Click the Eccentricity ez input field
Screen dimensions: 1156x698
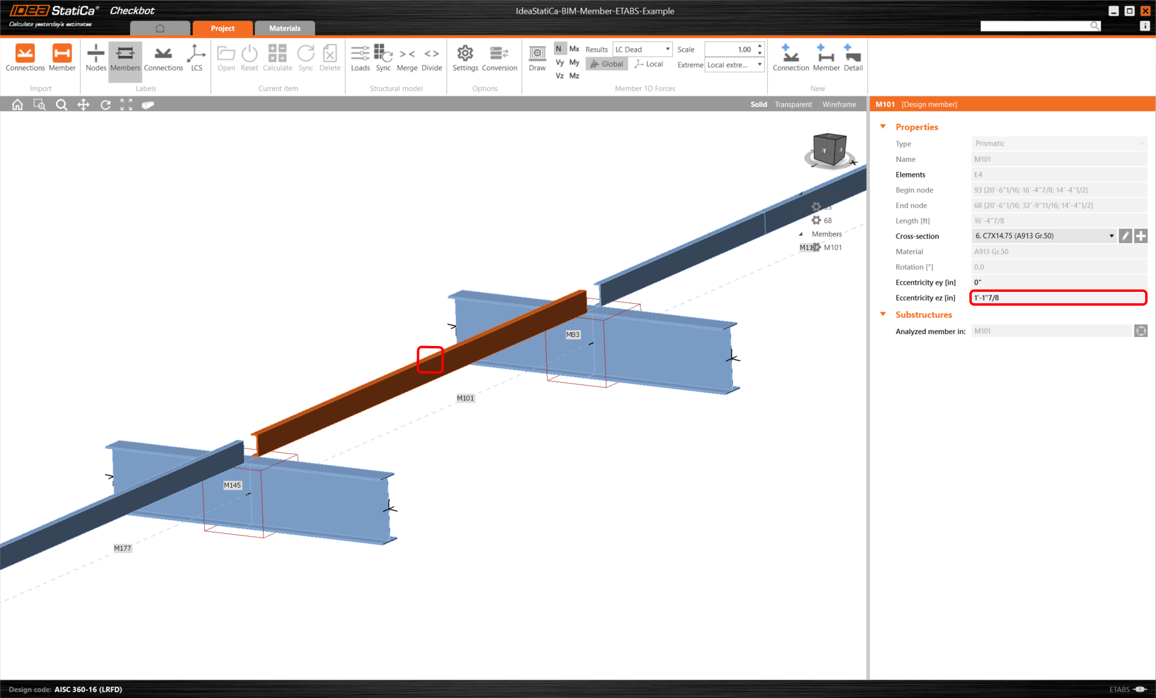pyautogui.click(x=1057, y=298)
